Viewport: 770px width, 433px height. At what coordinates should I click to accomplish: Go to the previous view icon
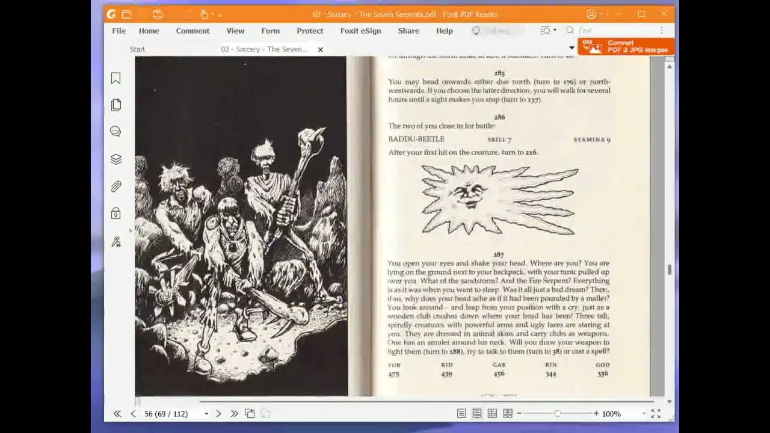click(250, 414)
